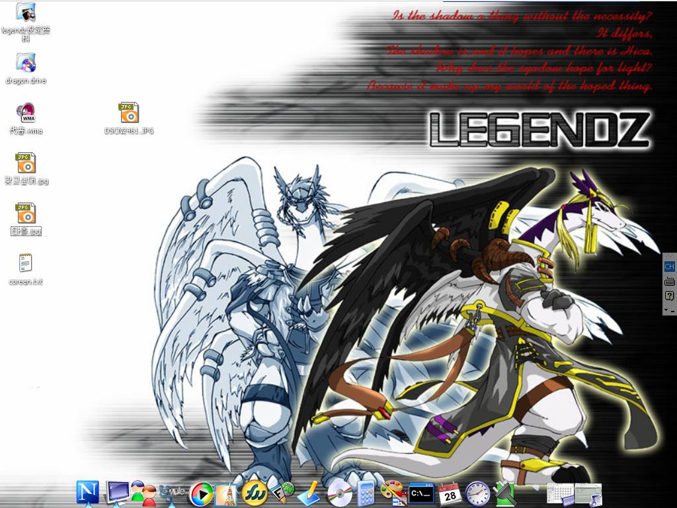Open the calendar icon showing 28

(449, 493)
